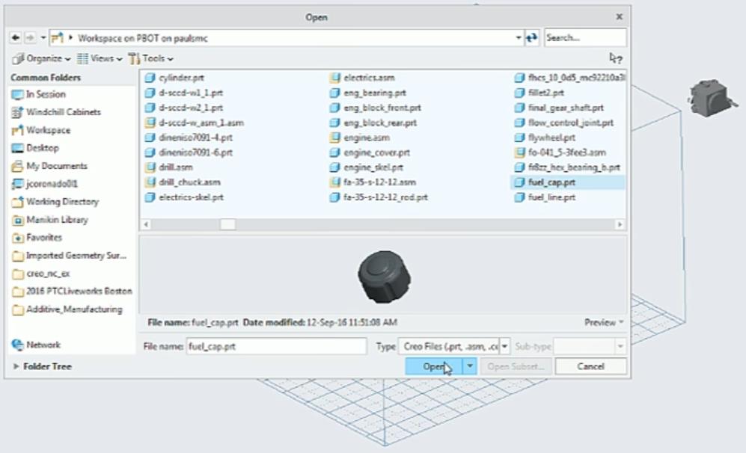This screenshot has height=453, width=746.
Task: Select cylinder.prt file
Action: tap(174, 78)
